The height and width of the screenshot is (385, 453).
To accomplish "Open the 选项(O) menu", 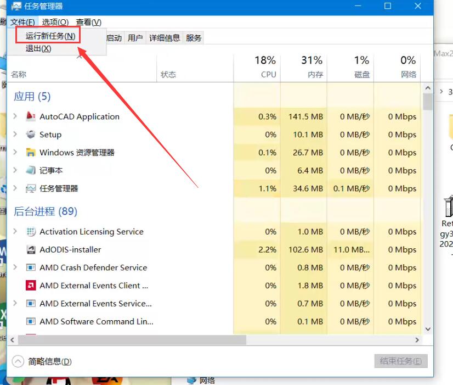I will coord(55,22).
